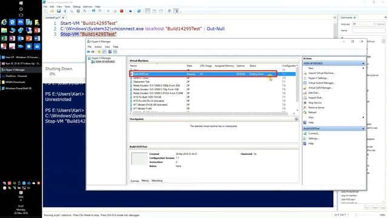Click Connect under Build14295Test actions
This screenshot has height=218, width=388.
point(314,133)
